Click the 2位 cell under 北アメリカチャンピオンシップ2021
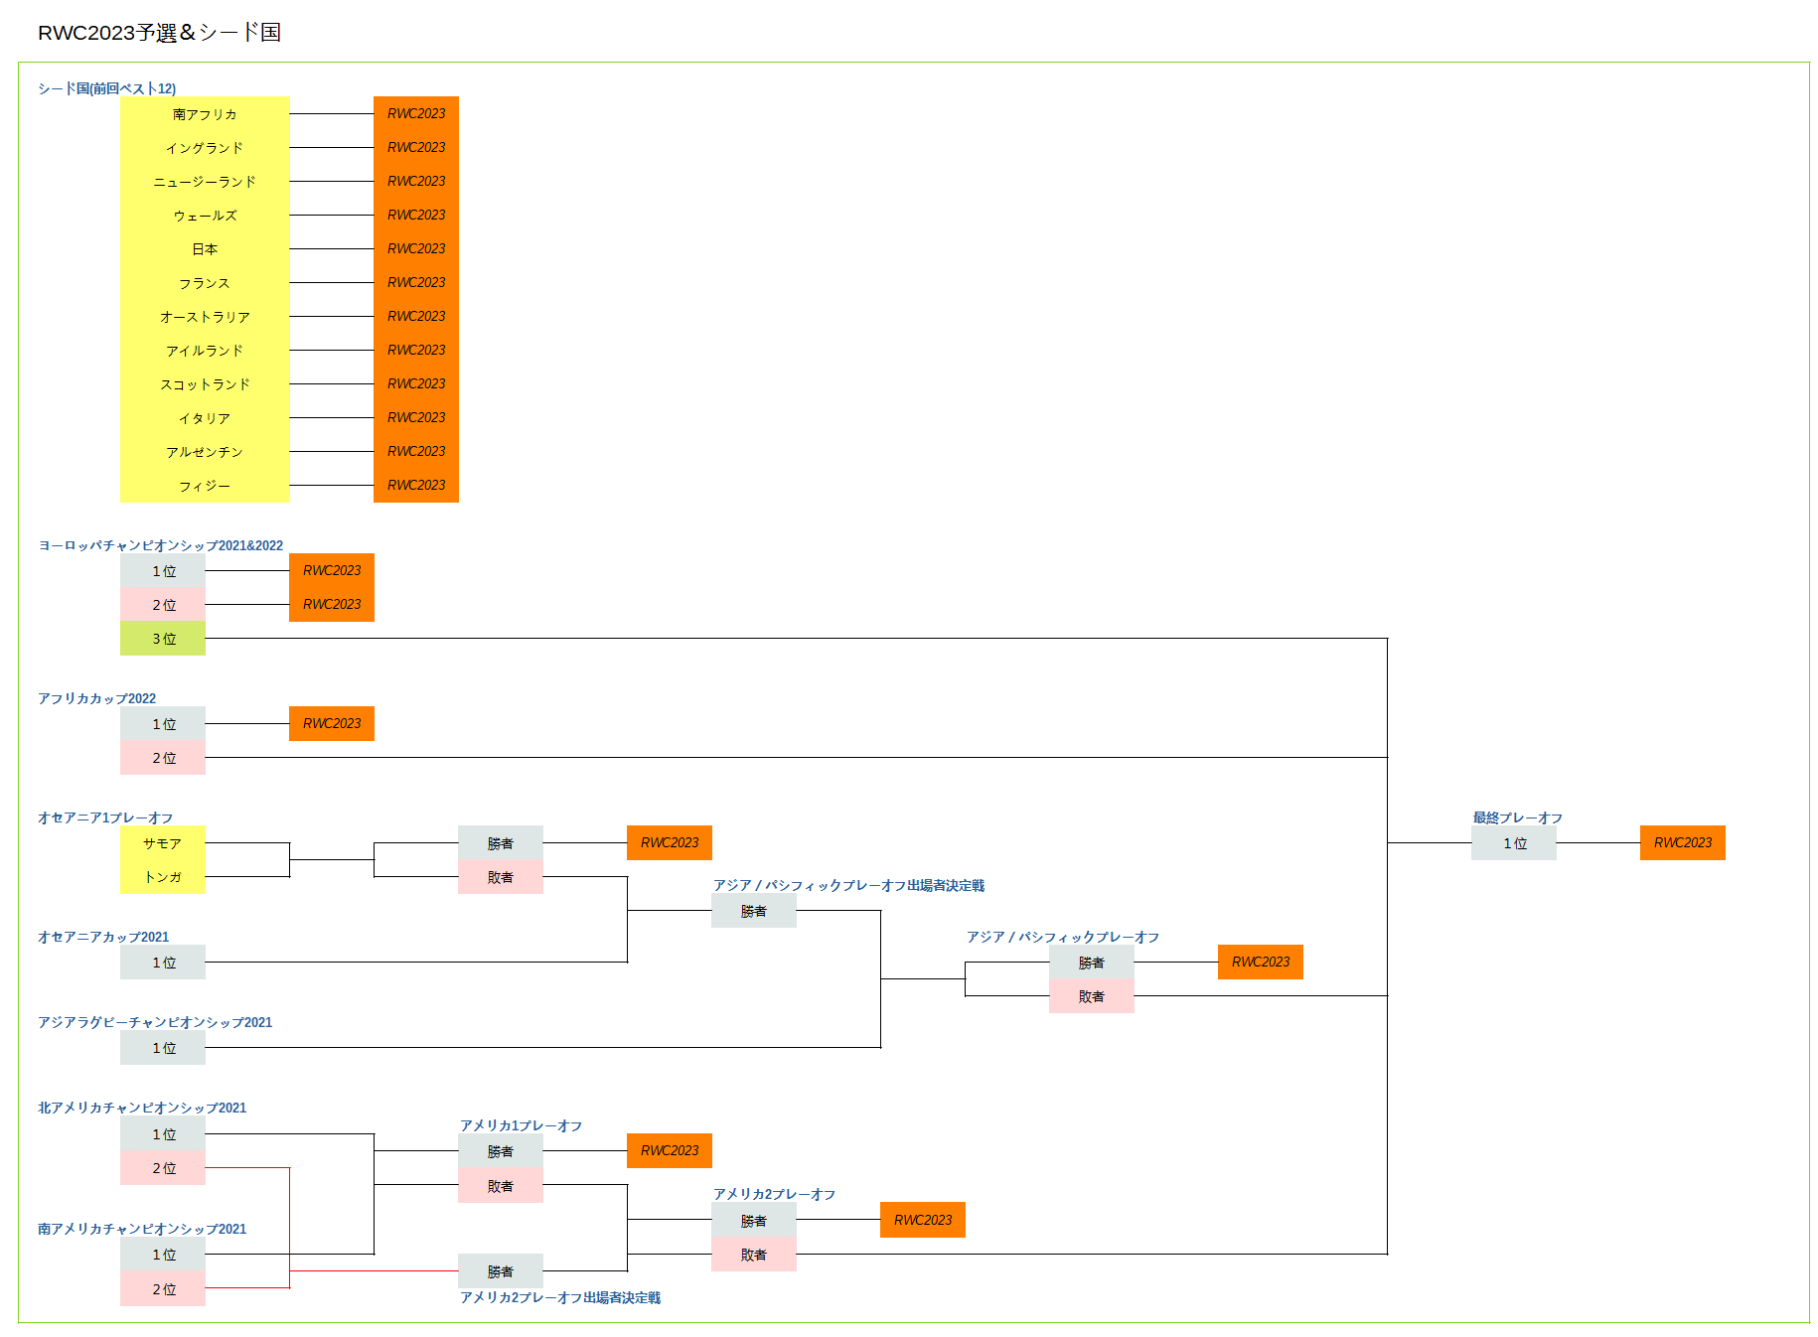The image size is (1818, 1337). pos(163,1167)
